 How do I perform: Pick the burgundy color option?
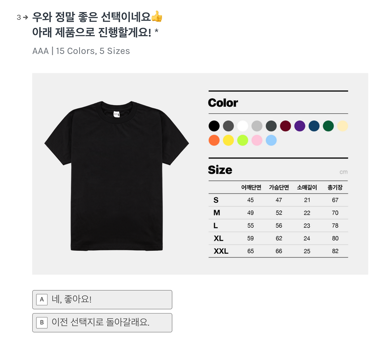tap(285, 126)
